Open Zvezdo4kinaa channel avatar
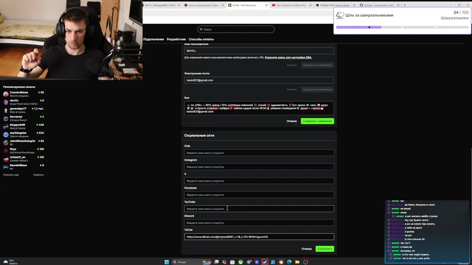472x265 pixels. click(x=6, y=94)
